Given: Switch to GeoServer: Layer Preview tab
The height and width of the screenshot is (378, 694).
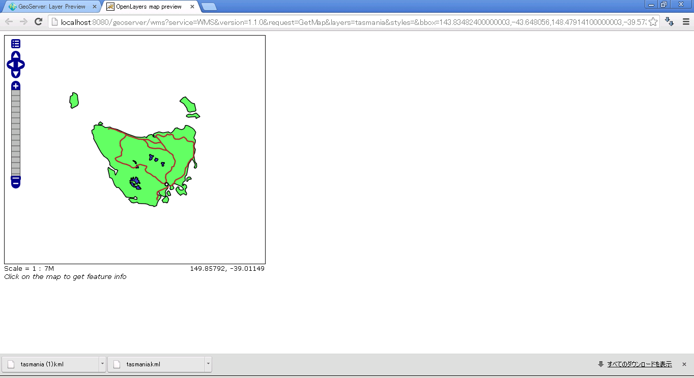Looking at the screenshot, I should coord(51,7).
